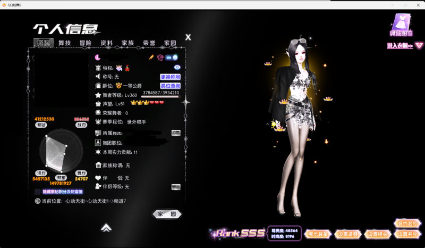Close the 个人信息 panel with X
This screenshot has height=248, width=425.
[x=188, y=37]
